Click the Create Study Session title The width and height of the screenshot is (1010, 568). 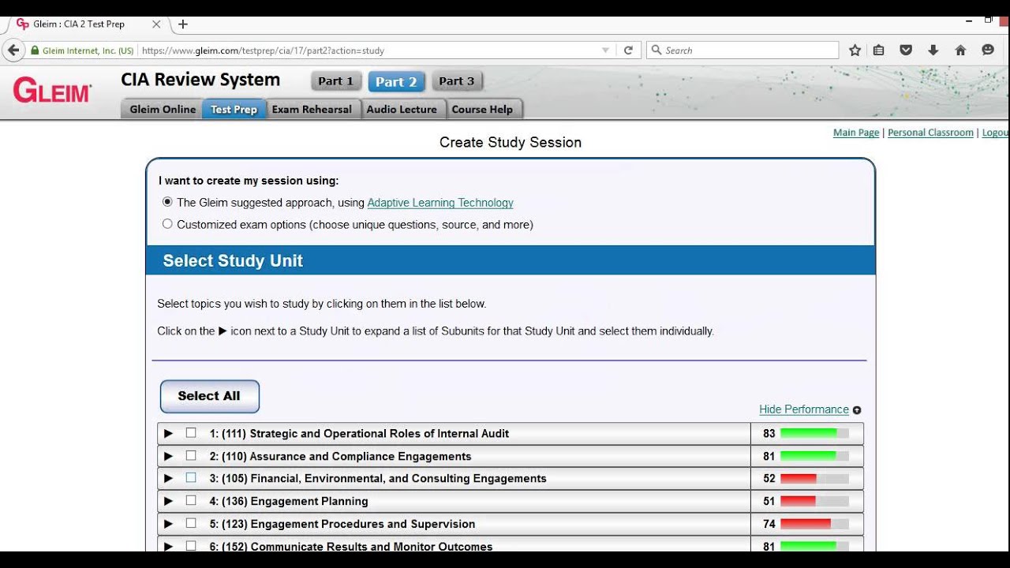pos(511,143)
